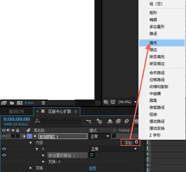The image size is (186, 172).
Task: Toggle visibility eye for group A
Action: (x=4, y=149)
